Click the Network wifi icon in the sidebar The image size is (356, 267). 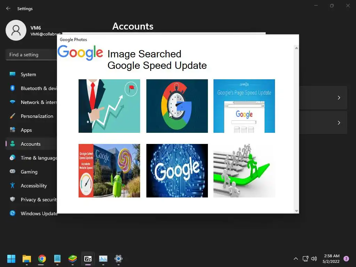(x=13, y=102)
